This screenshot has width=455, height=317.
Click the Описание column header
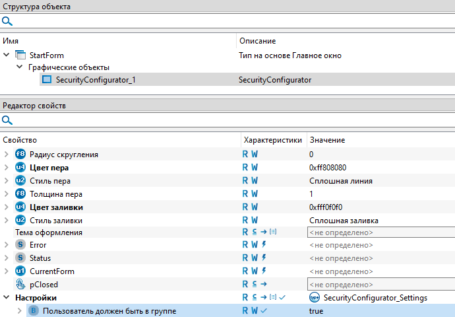click(x=257, y=41)
